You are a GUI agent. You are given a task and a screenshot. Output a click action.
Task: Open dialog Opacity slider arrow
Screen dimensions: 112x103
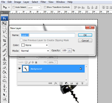pyautogui.click(x=69, y=50)
